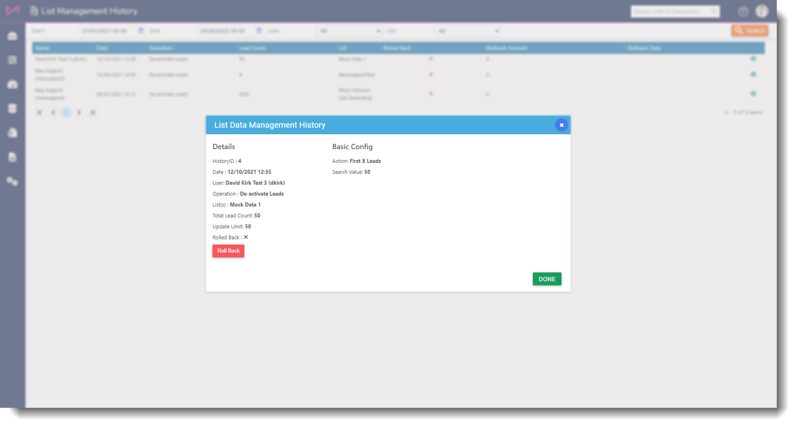Click the red Roll Back button
This screenshot has width=797, height=428.
pyautogui.click(x=228, y=251)
